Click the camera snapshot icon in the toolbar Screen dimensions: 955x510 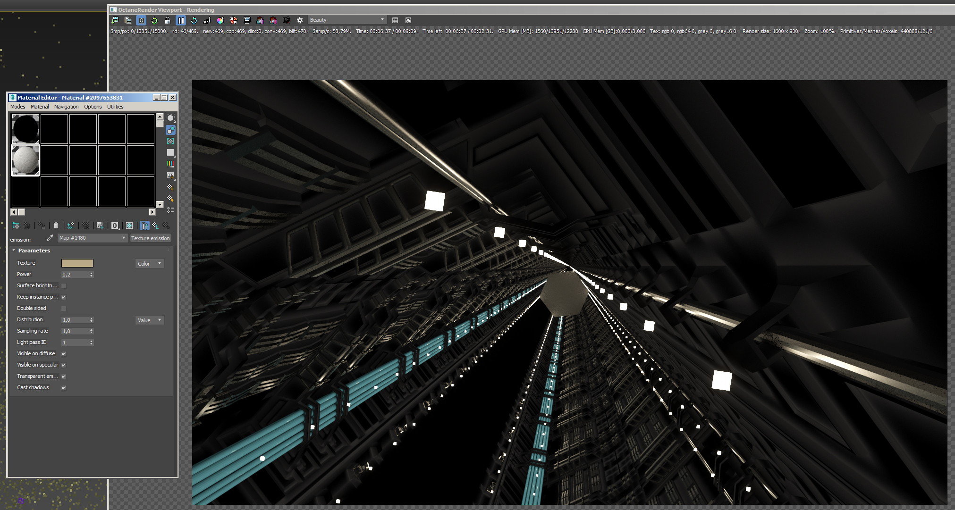click(286, 20)
